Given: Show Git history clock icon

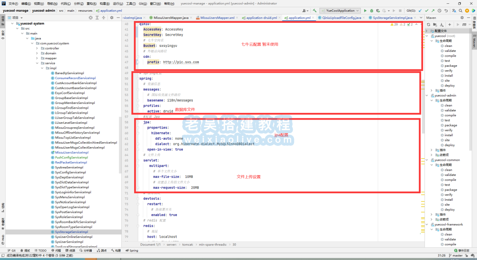Looking at the screenshot, I should pos(439,11).
